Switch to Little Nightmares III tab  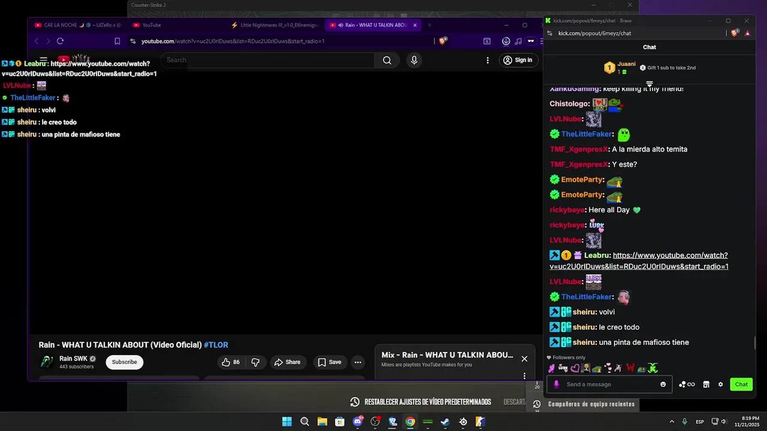pos(274,25)
